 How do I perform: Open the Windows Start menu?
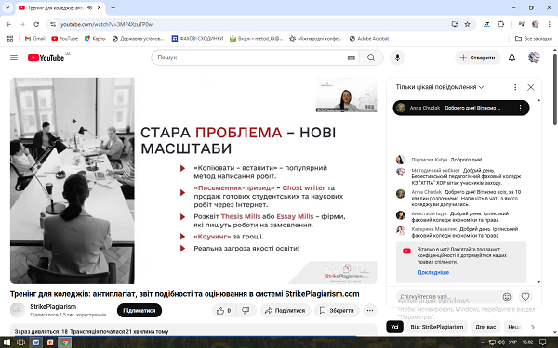[x=7, y=342]
